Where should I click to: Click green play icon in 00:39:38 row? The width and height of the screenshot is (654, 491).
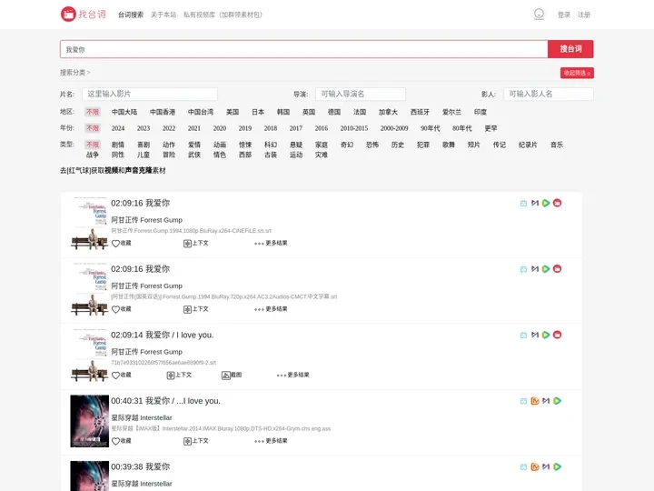click(x=557, y=466)
